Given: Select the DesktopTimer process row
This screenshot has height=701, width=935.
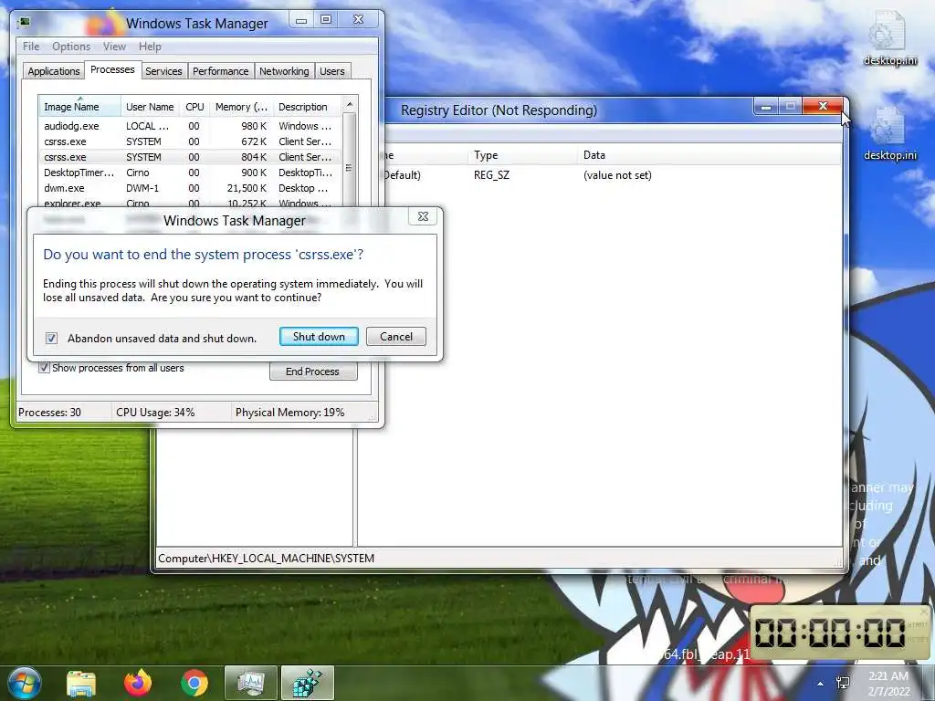Looking at the screenshot, I should [190, 173].
